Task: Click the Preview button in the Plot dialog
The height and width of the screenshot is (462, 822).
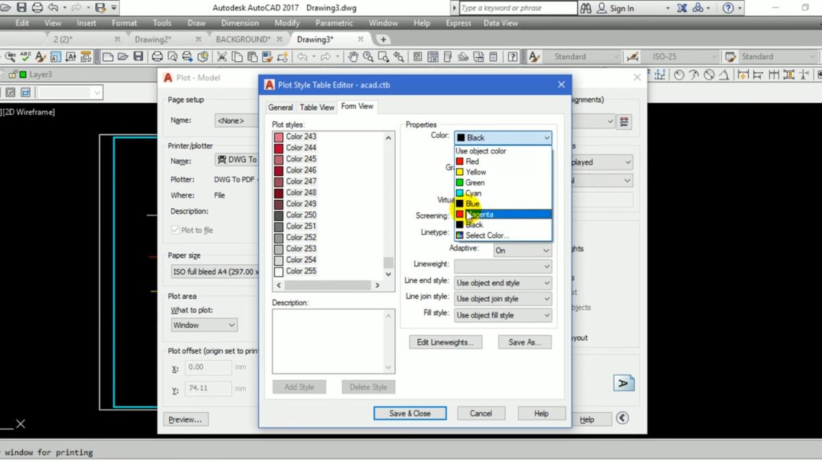Action: [186, 420]
